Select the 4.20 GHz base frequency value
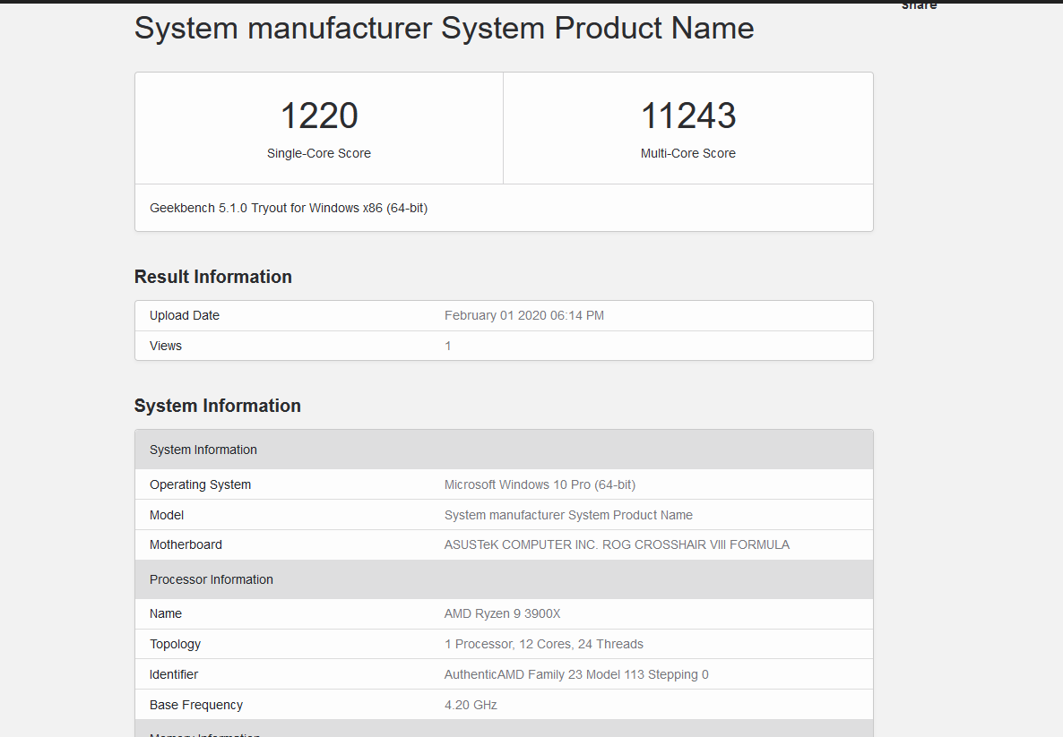Image resolution: width=1063 pixels, height=737 pixels. (471, 705)
